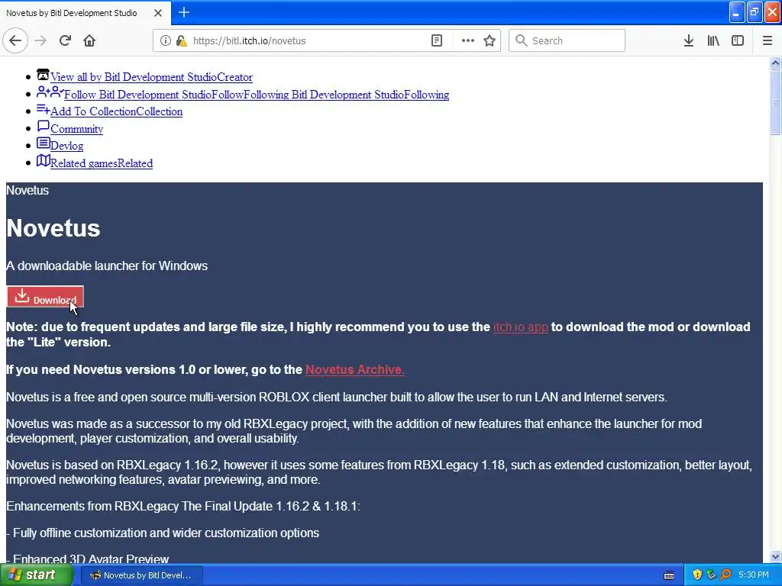Click the Search box in toolbar
The width and height of the screenshot is (782, 586).
point(567,40)
